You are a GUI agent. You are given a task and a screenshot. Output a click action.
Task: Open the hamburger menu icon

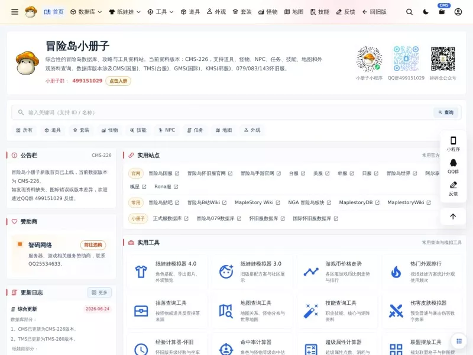[14, 12]
